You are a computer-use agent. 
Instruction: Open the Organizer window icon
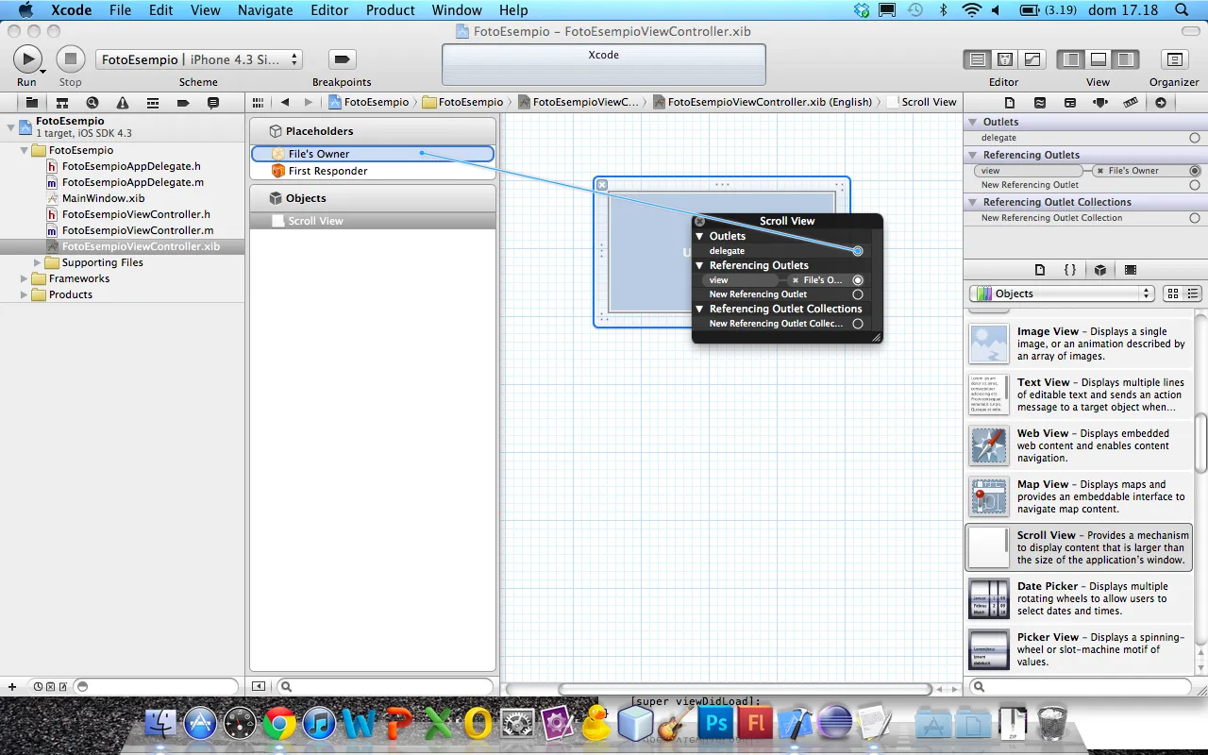[1174, 59]
